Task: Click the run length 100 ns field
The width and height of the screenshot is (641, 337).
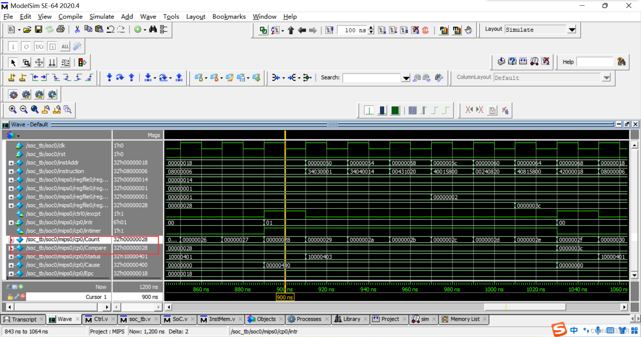Action: [x=353, y=30]
